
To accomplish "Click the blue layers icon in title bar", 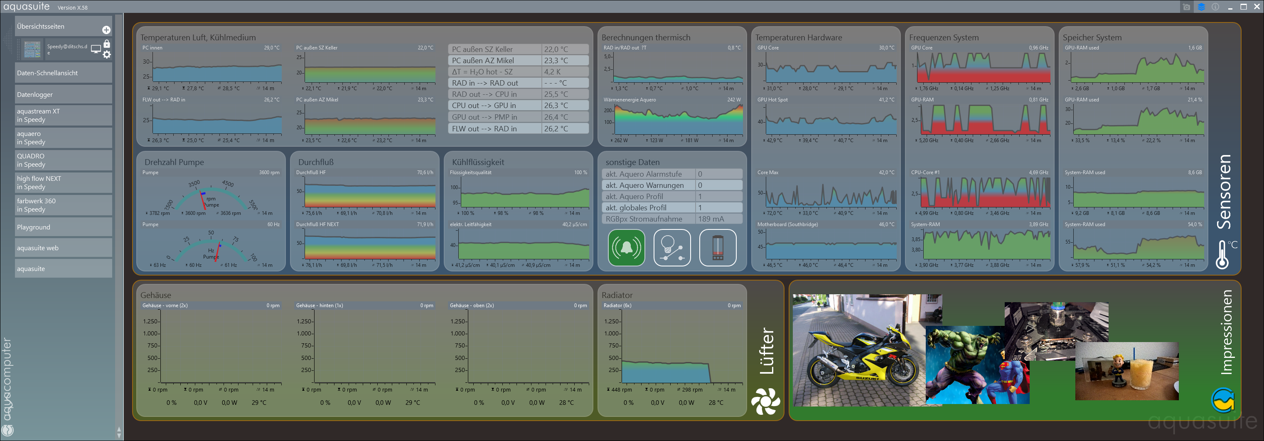I will click(1201, 7).
